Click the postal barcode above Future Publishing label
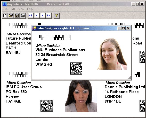 point(25,26)
